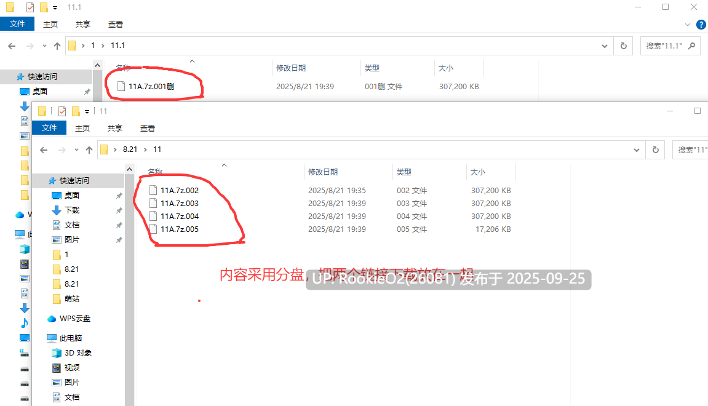708x406 pixels.
Task: Click properties quick access icon in 11 title bar
Action: point(62,111)
